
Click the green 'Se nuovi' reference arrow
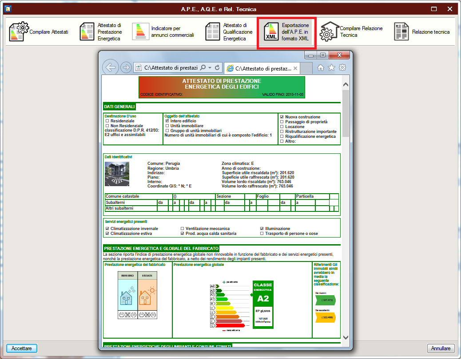coord(326,300)
